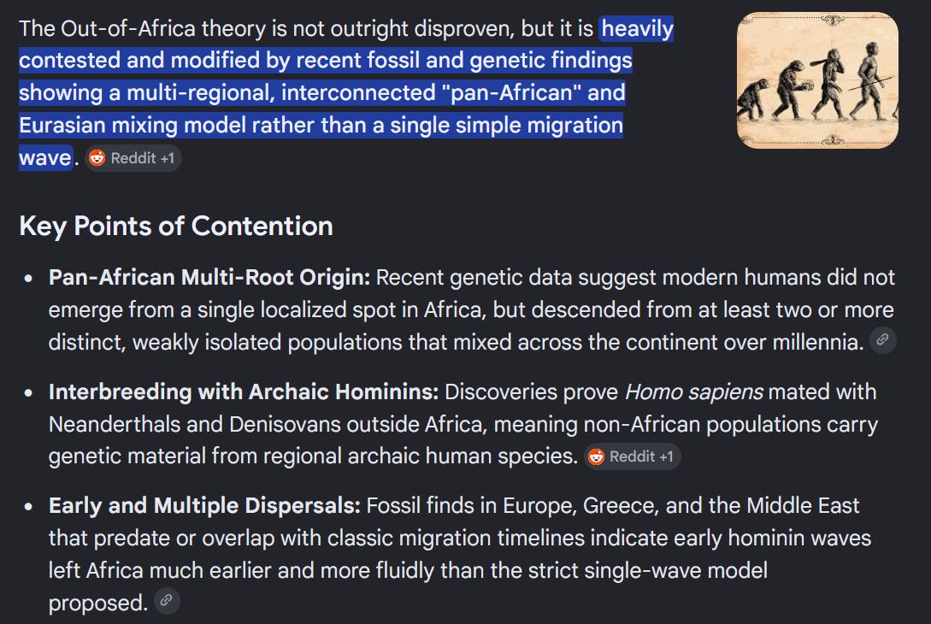This screenshot has width=931, height=624.
Task: Click the Reddit logo icon in the second source chip
Action: pyautogui.click(x=596, y=456)
